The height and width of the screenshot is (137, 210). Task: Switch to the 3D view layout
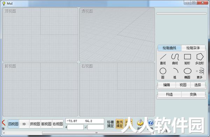click(24, 124)
